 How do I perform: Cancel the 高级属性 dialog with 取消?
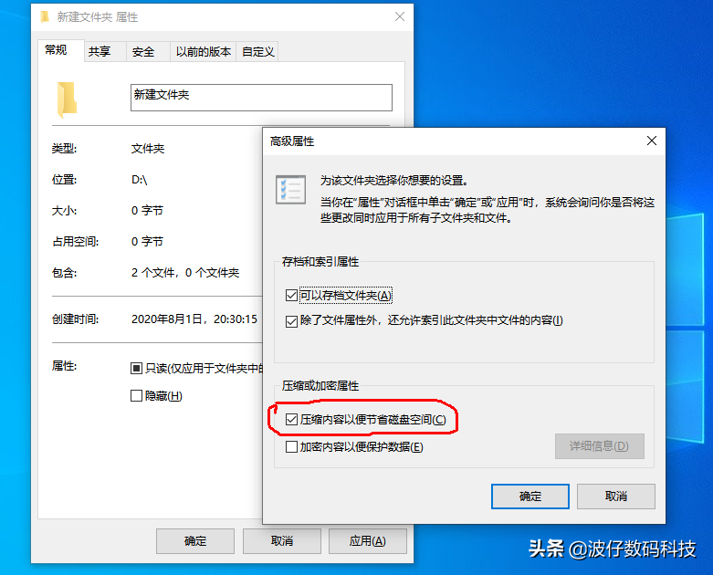(615, 496)
